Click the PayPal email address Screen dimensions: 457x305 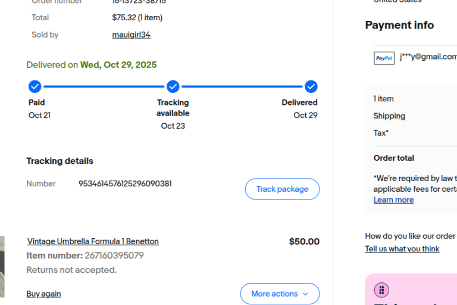tap(428, 57)
